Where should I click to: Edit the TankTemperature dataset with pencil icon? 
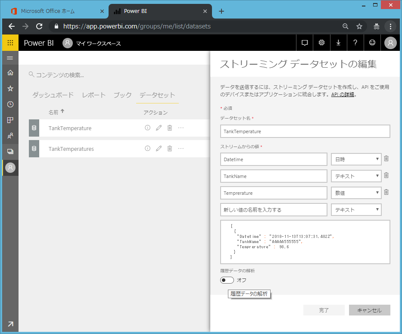pos(159,128)
